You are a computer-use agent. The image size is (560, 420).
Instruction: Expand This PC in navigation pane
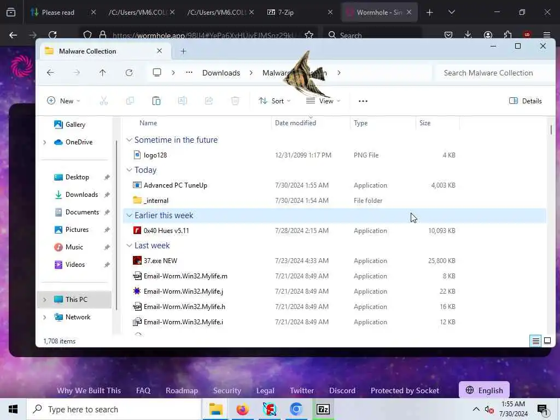[x=45, y=300]
